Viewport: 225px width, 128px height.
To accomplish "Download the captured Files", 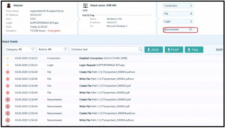I will (194, 50).
